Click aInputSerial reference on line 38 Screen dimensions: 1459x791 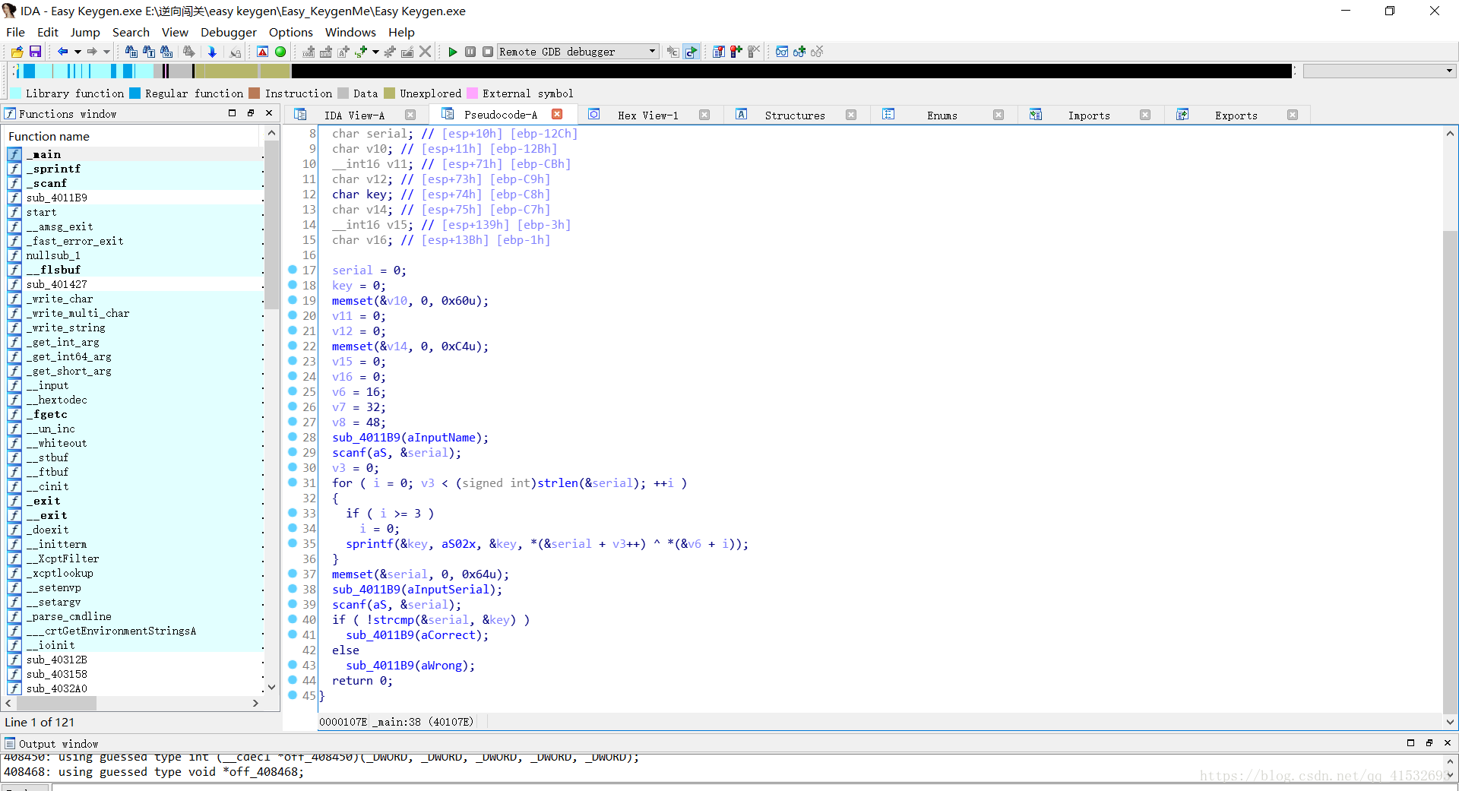448,590
